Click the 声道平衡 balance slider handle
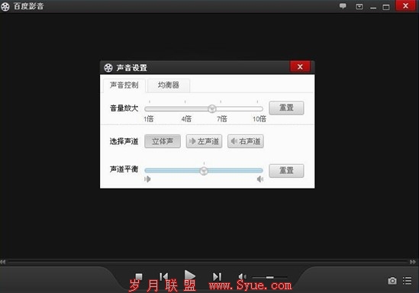The height and width of the screenshot is (293, 419). [x=204, y=171]
